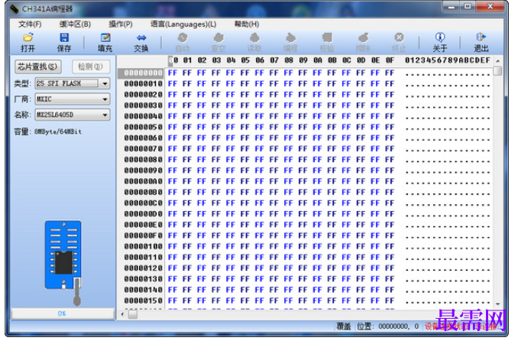Open the 语言(Languages)(L) menu

point(183,24)
